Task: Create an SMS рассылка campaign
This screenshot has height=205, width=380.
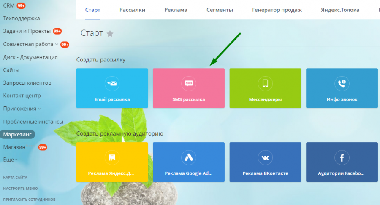Action: tap(189, 88)
